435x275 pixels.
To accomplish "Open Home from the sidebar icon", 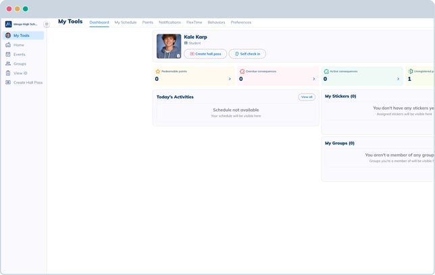I will pyautogui.click(x=8, y=45).
